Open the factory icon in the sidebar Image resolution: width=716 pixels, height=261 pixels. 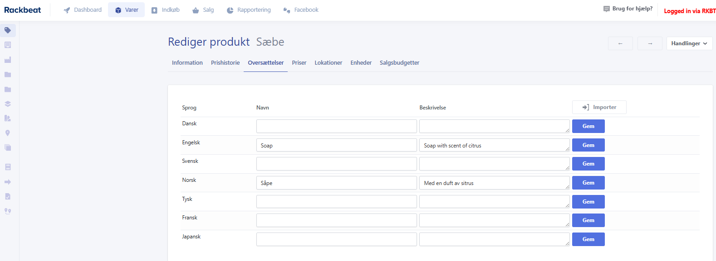pyautogui.click(x=8, y=60)
